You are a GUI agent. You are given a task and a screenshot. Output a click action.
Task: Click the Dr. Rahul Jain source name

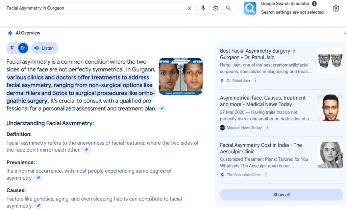pyautogui.click(x=238, y=81)
